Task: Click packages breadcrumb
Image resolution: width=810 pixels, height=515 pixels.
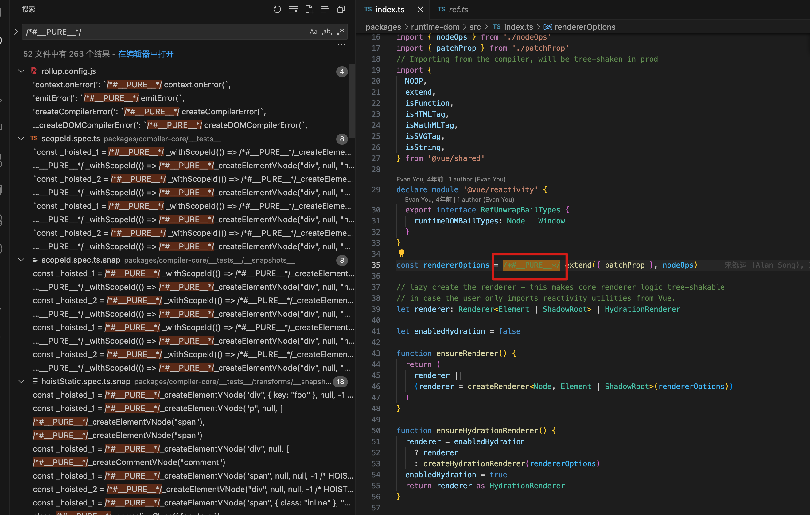Action: pos(383,27)
